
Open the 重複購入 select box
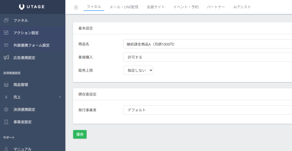tap(207, 57)
